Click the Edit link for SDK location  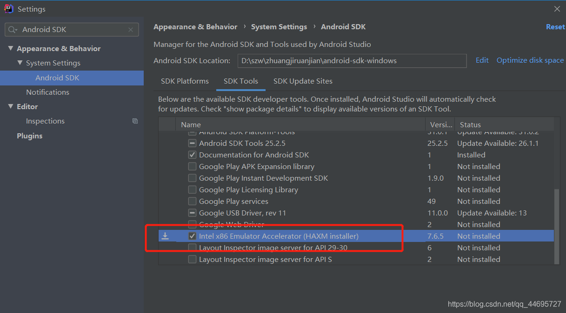tap(482, 60)
